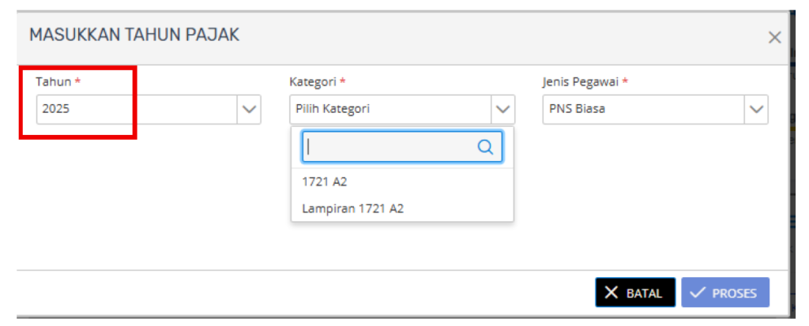Click the Jenis Pegawai field label
This screenshot has width=809, height=326.
[581, 81]
